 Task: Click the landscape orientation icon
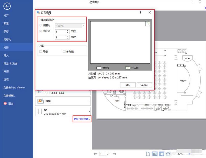coord(41,101)
